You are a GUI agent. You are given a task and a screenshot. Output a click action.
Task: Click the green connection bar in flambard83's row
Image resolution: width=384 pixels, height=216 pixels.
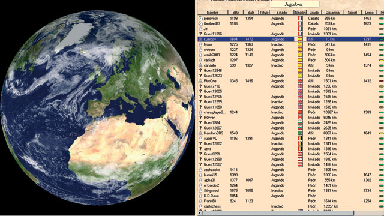click(x=382, y=24)
